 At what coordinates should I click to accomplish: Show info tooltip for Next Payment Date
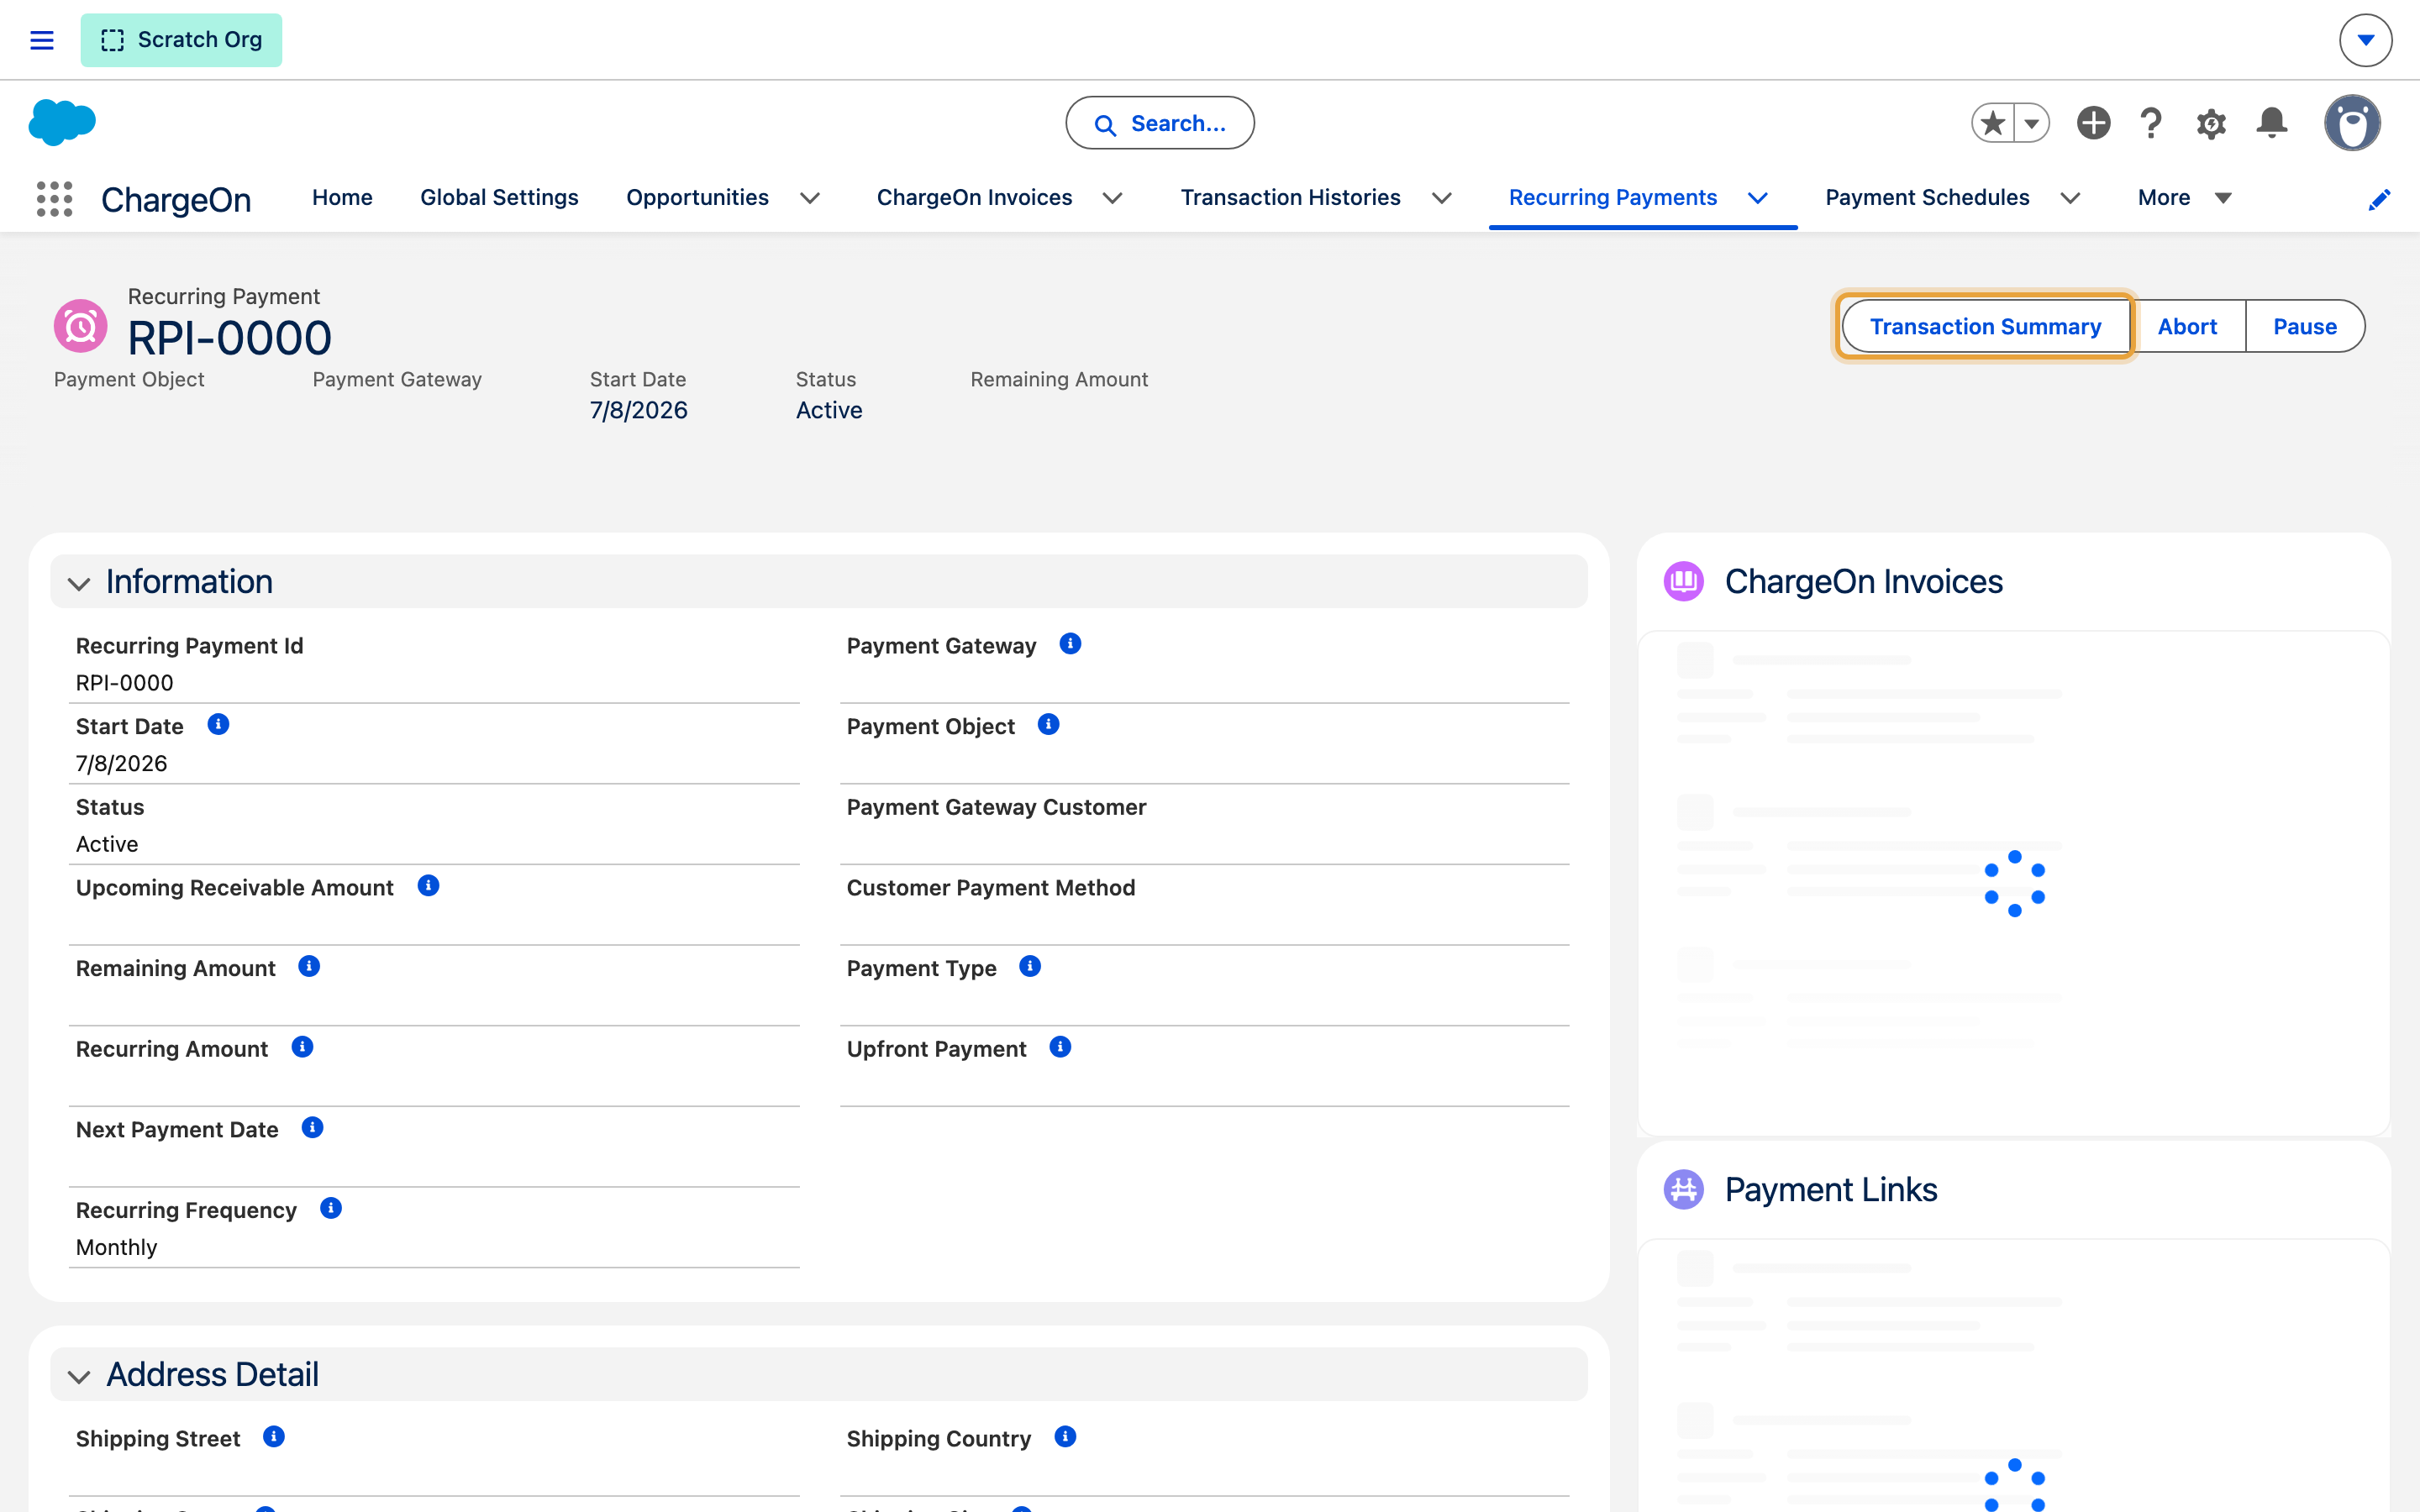pyautogui.click(x=312, y=1127)
